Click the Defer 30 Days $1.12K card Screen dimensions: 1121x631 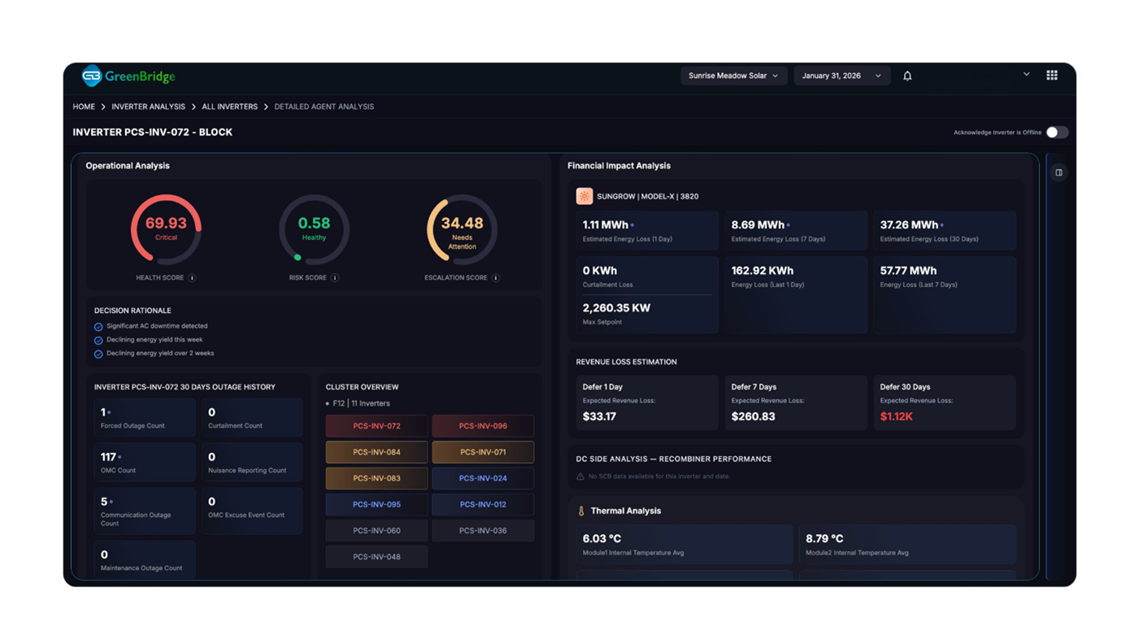coord(945,403)
